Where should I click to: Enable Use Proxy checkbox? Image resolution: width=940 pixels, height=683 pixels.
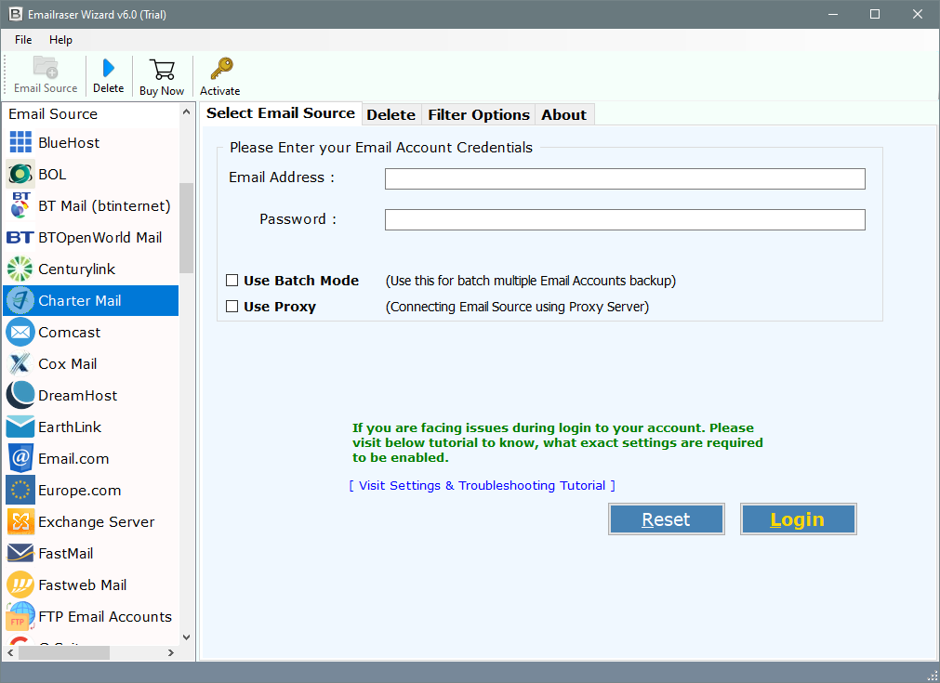coord(232,306)
